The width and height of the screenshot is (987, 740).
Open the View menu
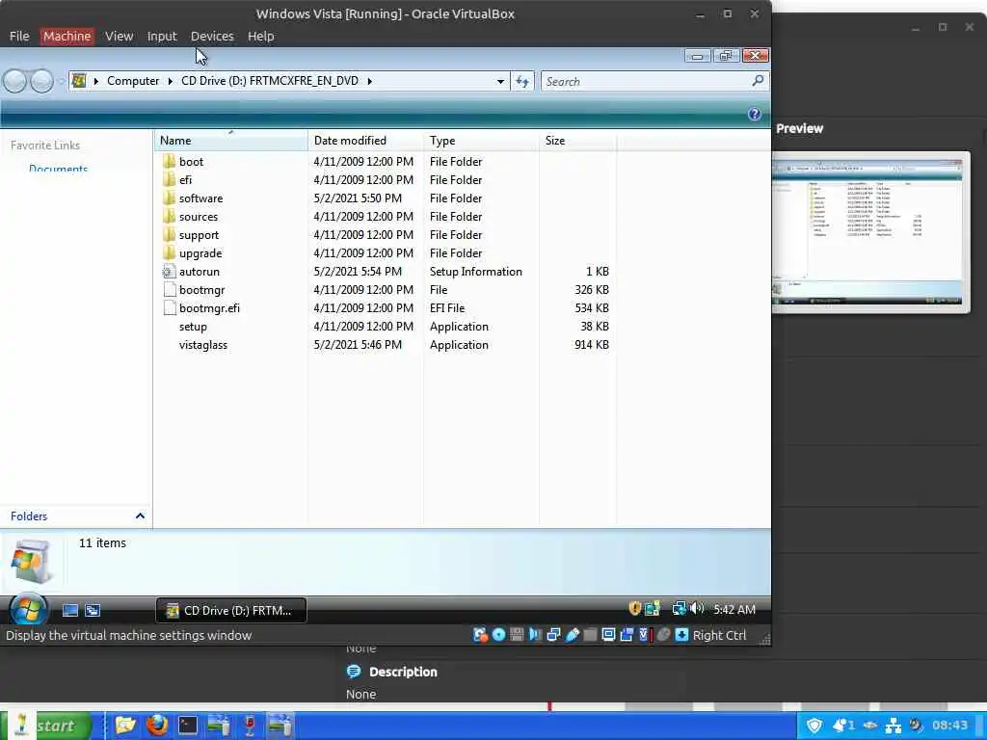(119, 36)
